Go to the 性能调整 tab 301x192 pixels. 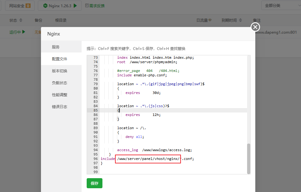point(60,95)
